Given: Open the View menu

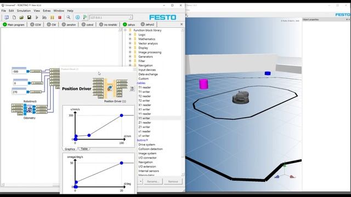Looking at the screenshot, I should tap(37, 11).
